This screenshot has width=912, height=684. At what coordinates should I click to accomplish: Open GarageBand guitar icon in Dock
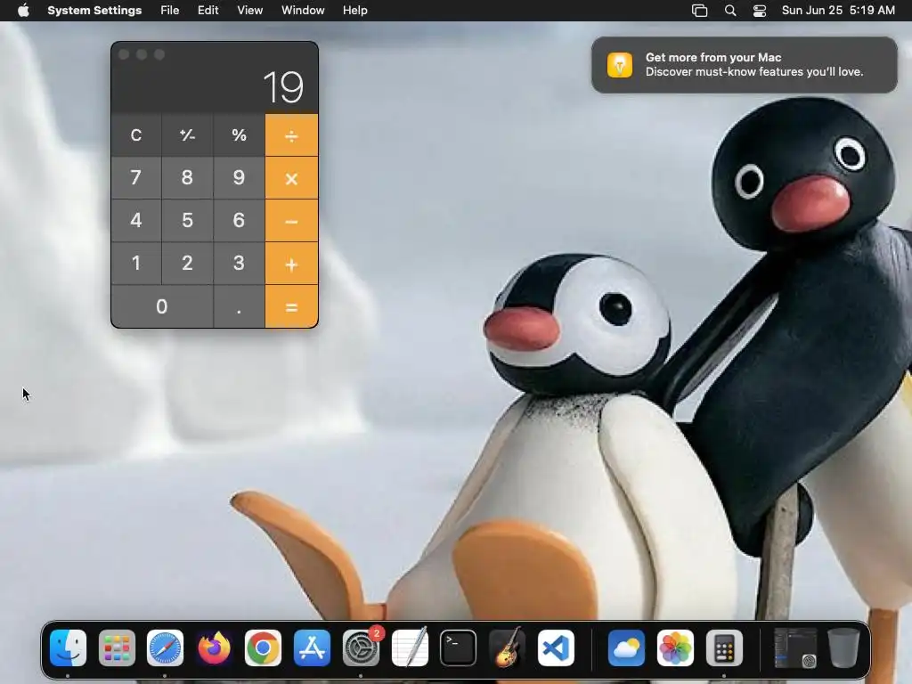(507, 648)
